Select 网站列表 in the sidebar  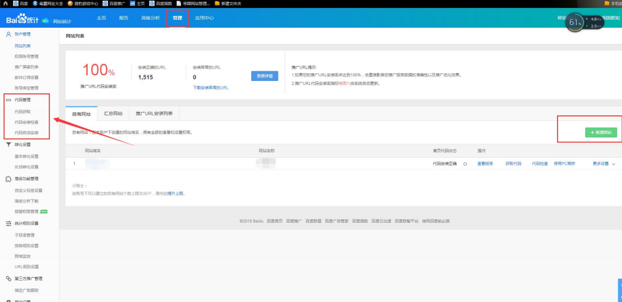click(23, 46)
